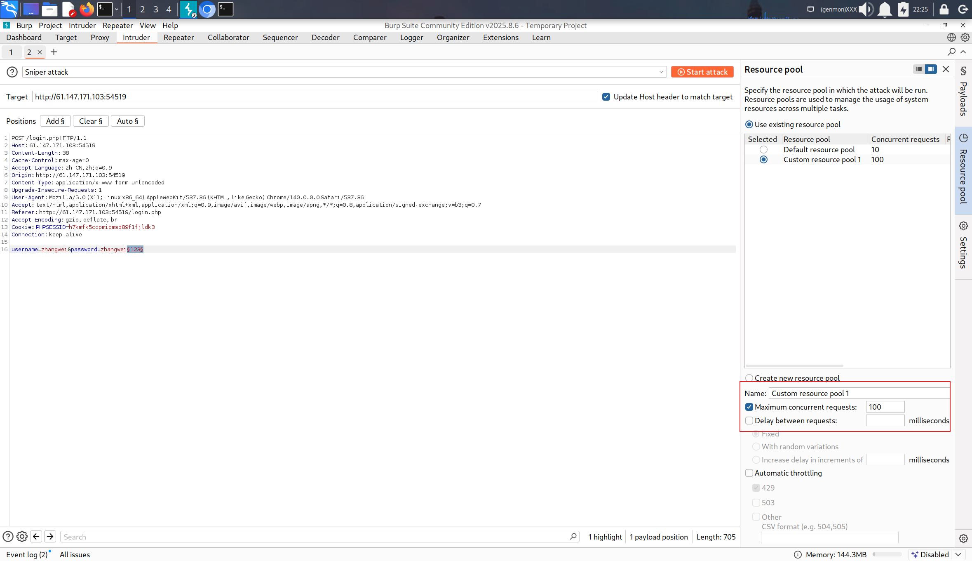Add a new Intruder tab with plus icon

click(x=54, y=52)
